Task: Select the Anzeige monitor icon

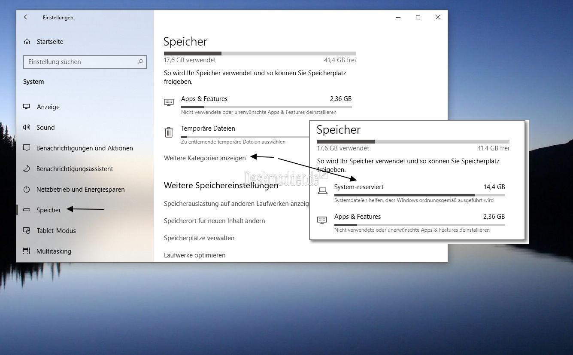Action: pyautogui.click(x=27, y=107)
